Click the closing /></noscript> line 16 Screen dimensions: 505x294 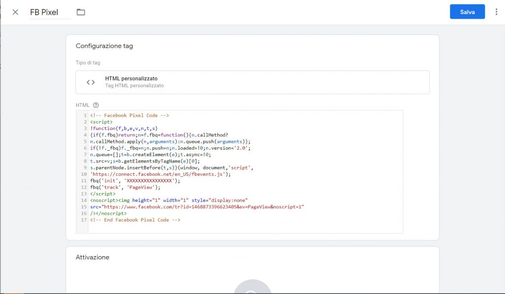(x=108, y=214)
